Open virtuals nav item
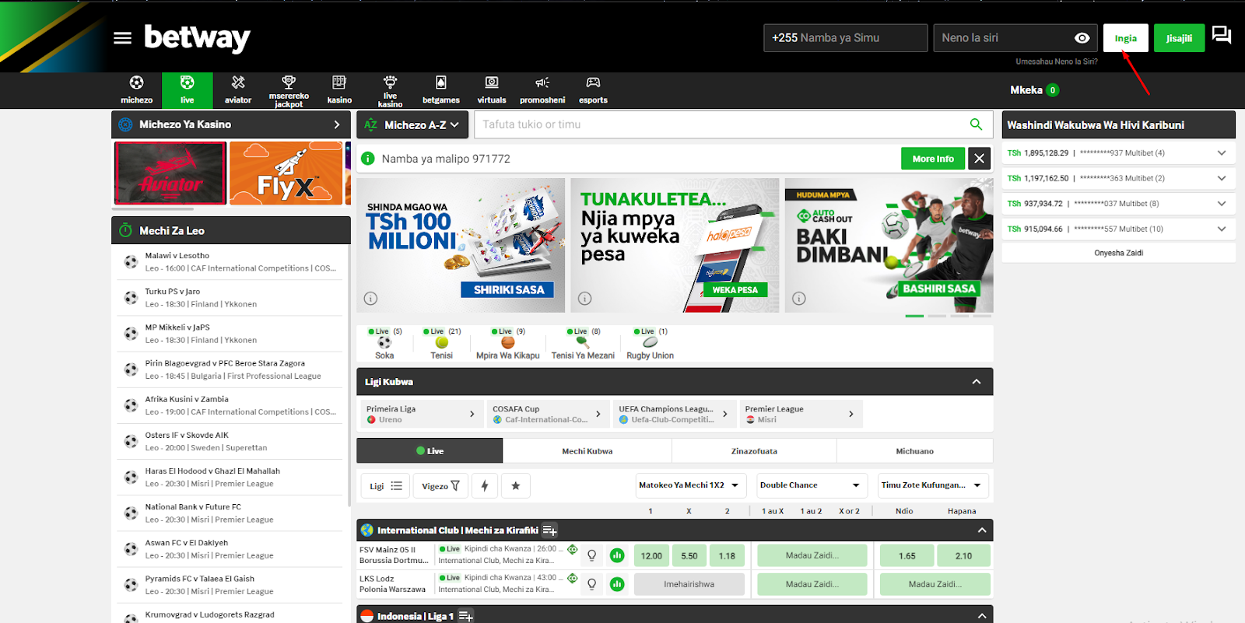The image size is (1245, 623). 491,90
